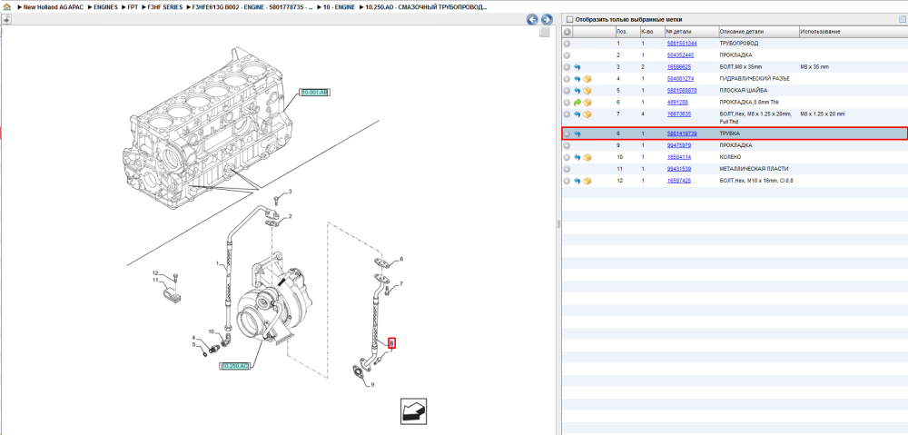Image resolution: width=908 pixels, height=435 pixels.
Task: Click the blue arrow icon in row 8 ТРУБКА
Action: pos(577,133)
